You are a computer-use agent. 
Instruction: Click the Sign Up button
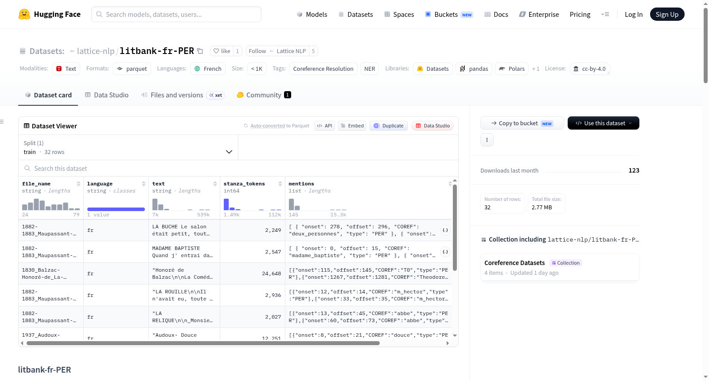click(x=667, y=14)
